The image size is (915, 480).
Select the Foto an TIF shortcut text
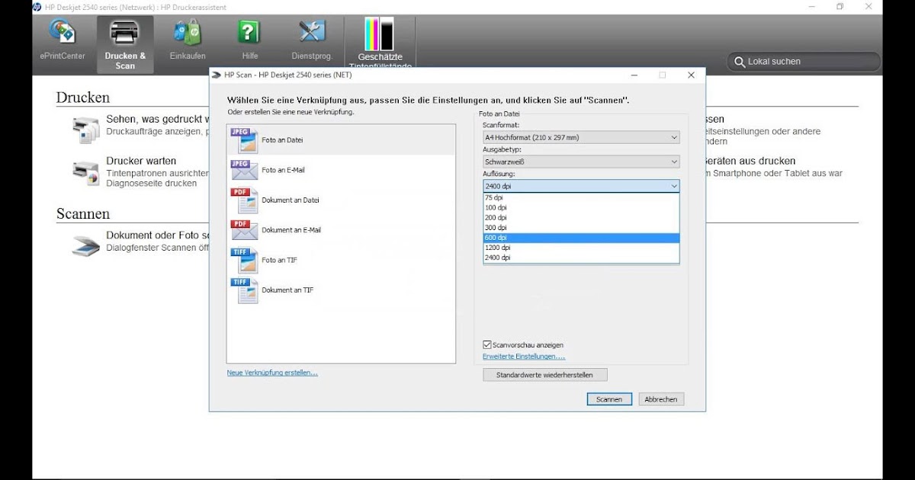279,260
